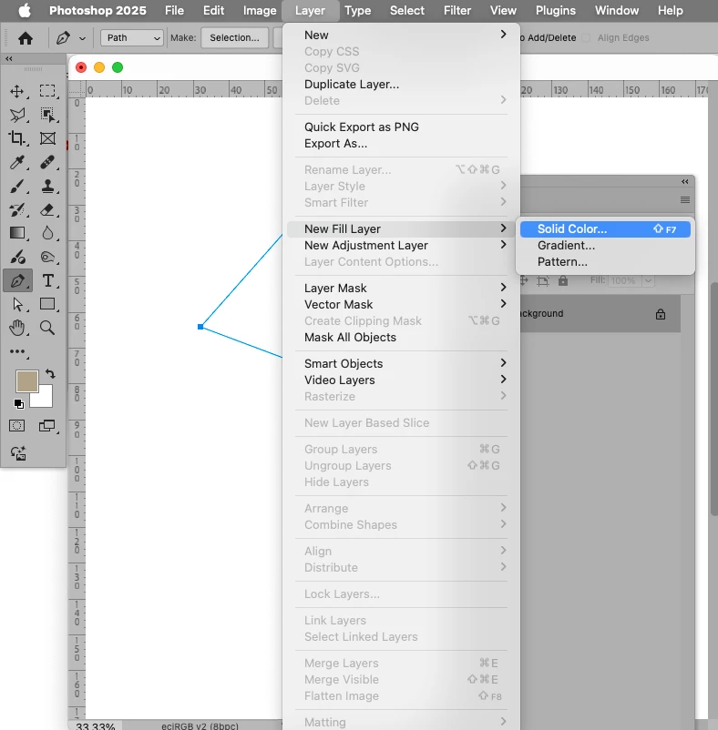Open the Layers panel options menu

[684, 199]
